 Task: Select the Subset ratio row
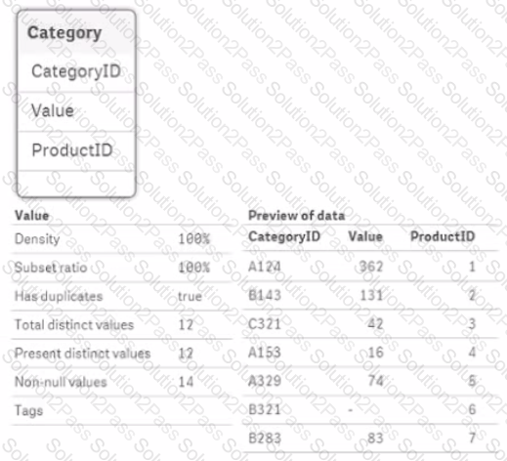pyautogui.click(x=122, y=268)
